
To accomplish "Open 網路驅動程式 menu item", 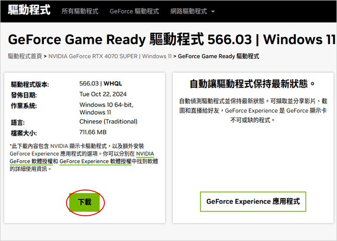I will (x=189, y=11).
